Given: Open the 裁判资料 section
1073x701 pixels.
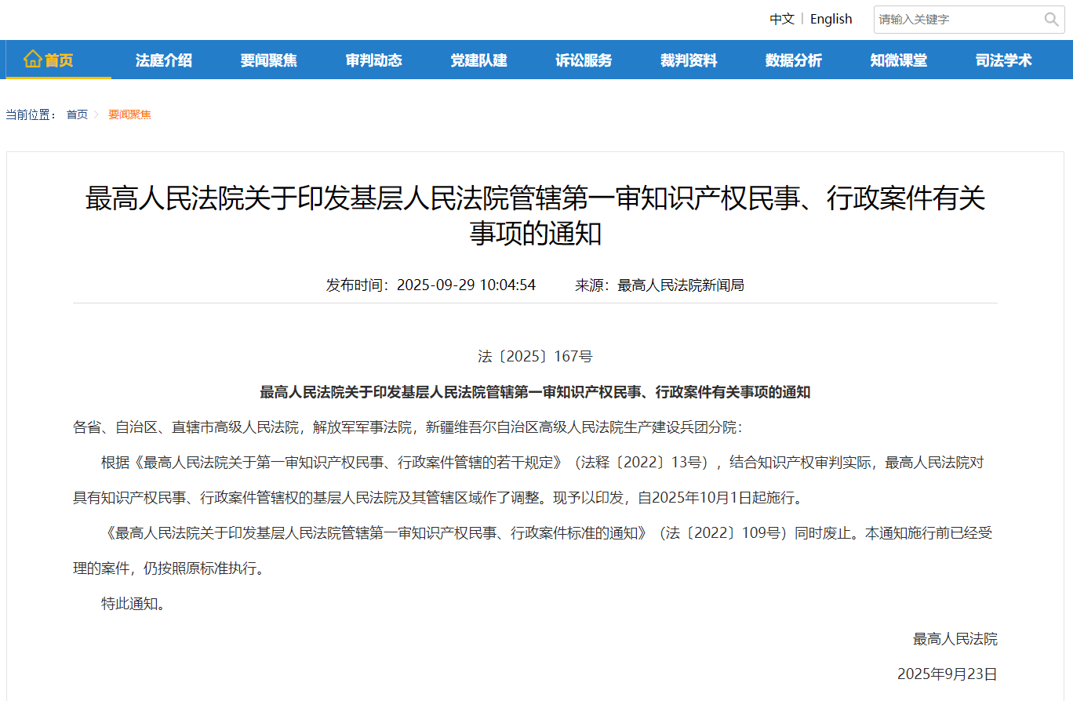Looking at the screenshot, I should click(689, 60).
